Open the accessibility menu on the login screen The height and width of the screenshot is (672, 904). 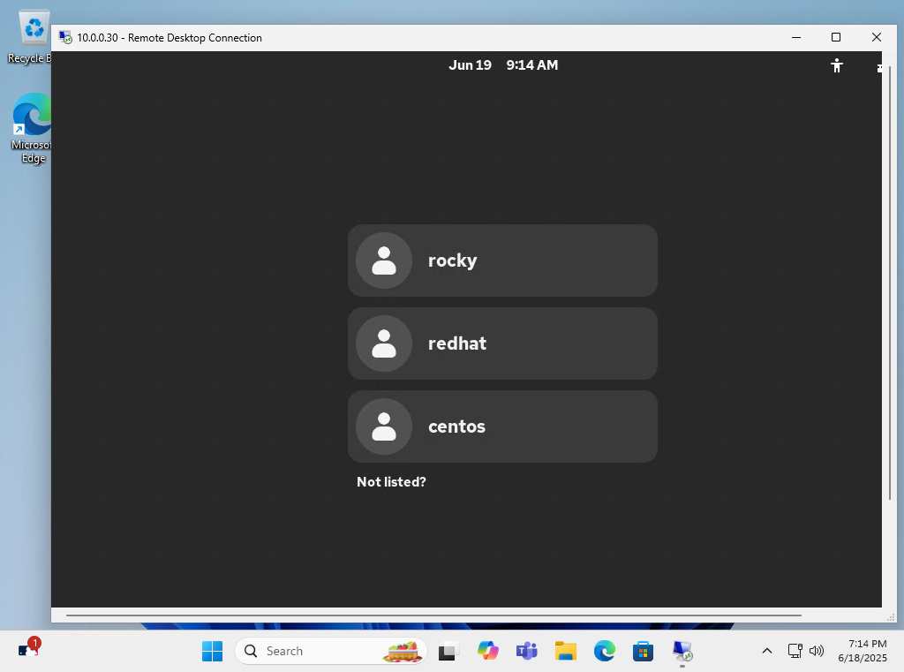pos(837,65)
